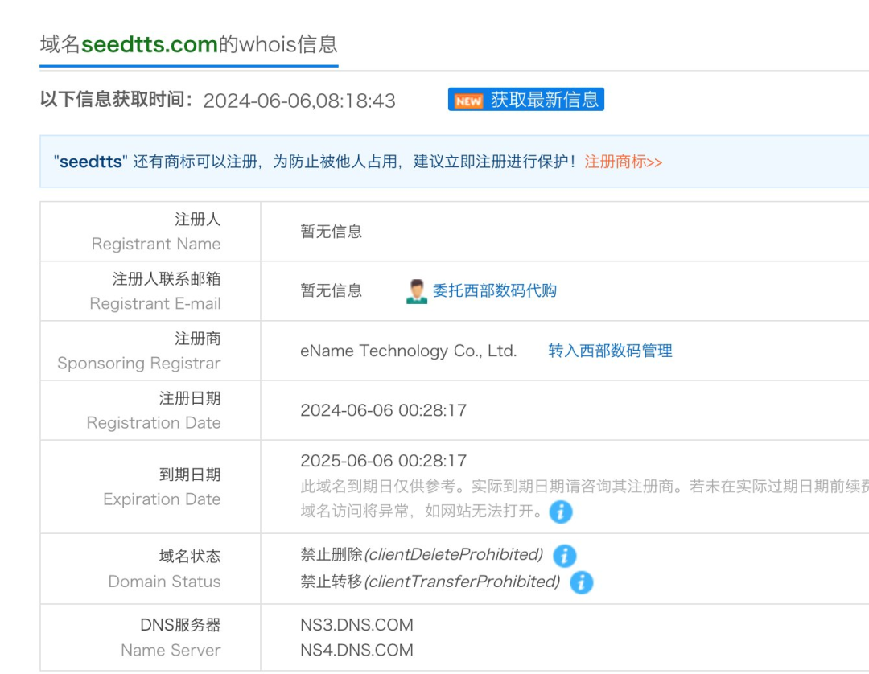Screen dimensions: 869x674
Task: Click the Domain Status label
Action: [165, 582]
